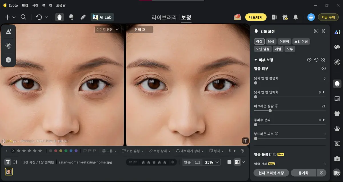
Task: Click the 동기화 sync button
Action: tap(304, 173)
